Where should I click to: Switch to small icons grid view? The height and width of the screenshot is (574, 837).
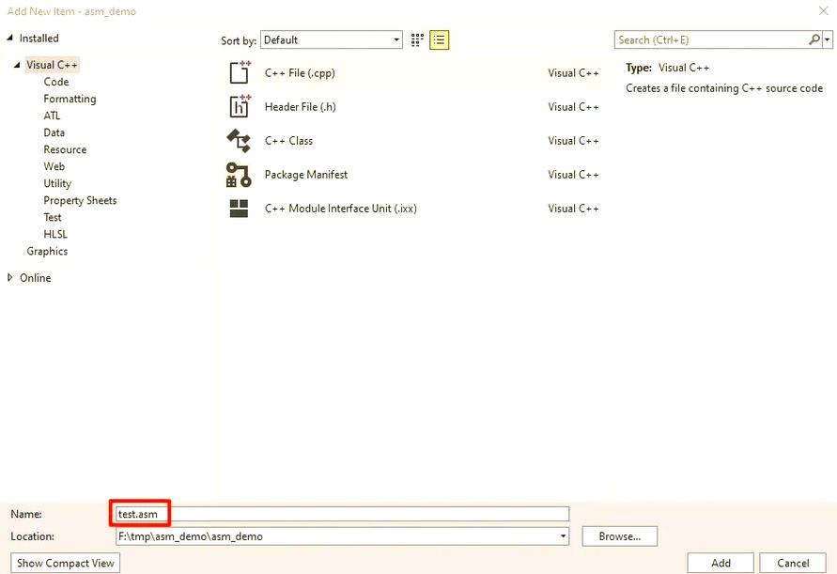(417, 40)
